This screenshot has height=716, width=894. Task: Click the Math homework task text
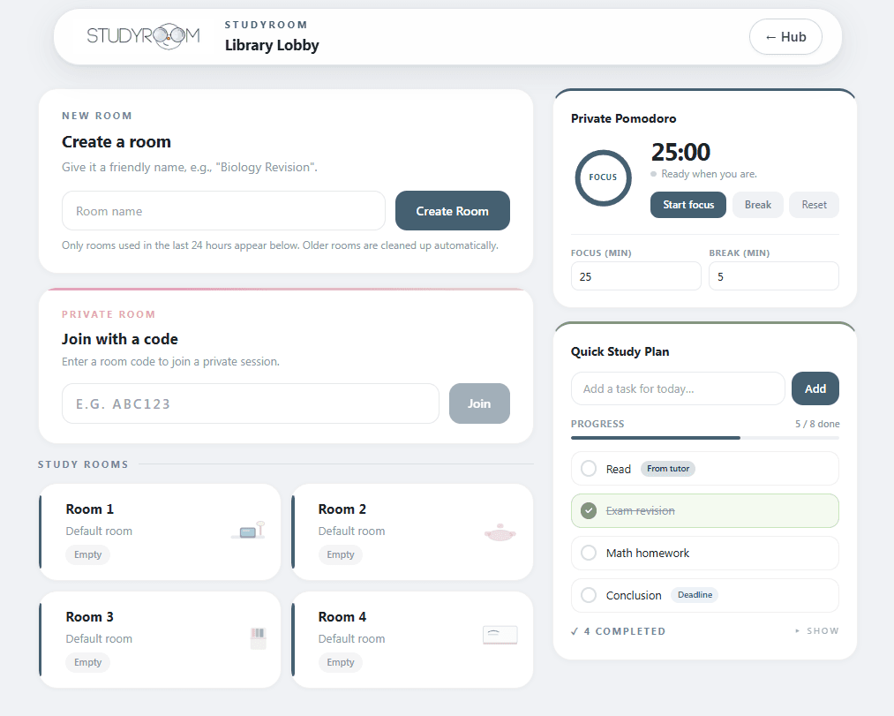point(647,553)
